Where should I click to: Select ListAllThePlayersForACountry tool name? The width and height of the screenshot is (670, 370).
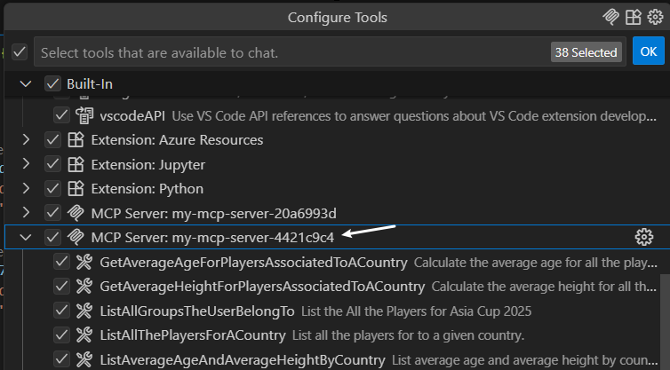click(192, 335)
